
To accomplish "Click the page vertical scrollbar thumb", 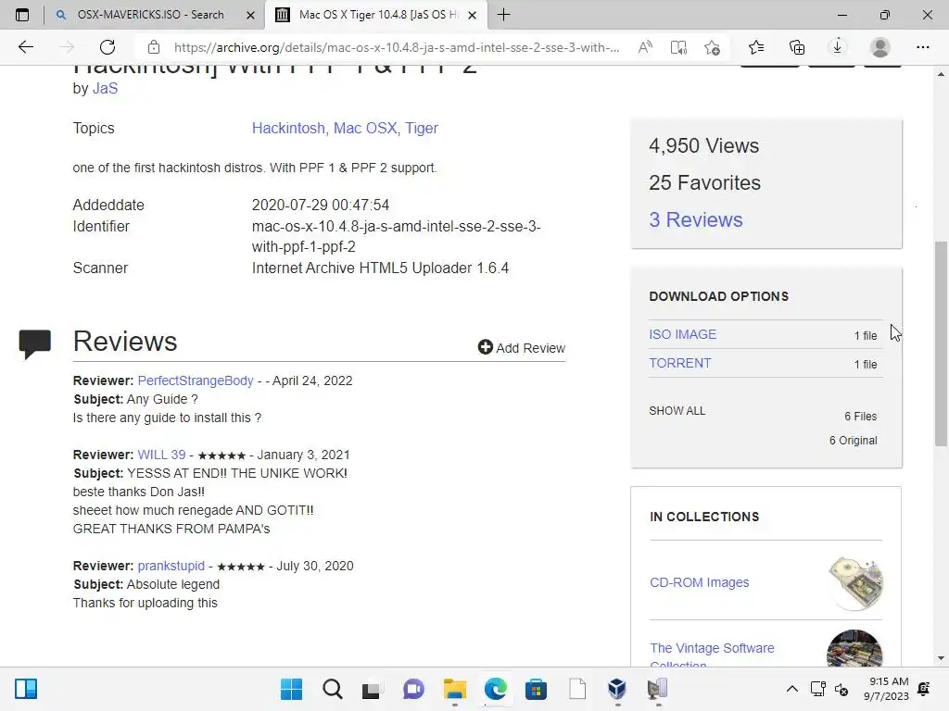I will [x=941, y=343].
